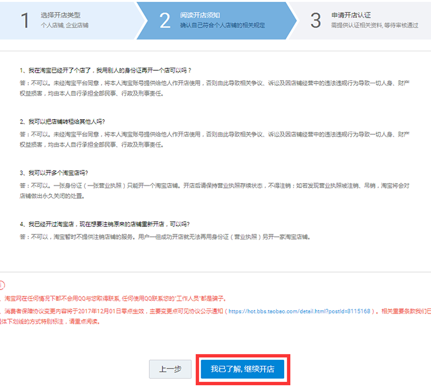Click the subtitle 确认自己符合个人店铺的相关规定
The width and height of the screenshot is (431, 388).
click(223, 25)
